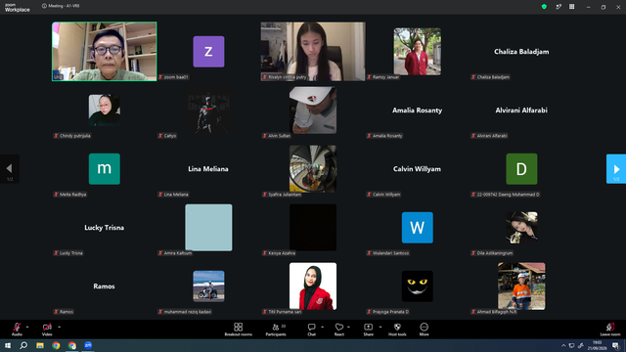Open File Explorer from the taskbar
This screenshot has width=626, height=352.
tap(40, 345)
